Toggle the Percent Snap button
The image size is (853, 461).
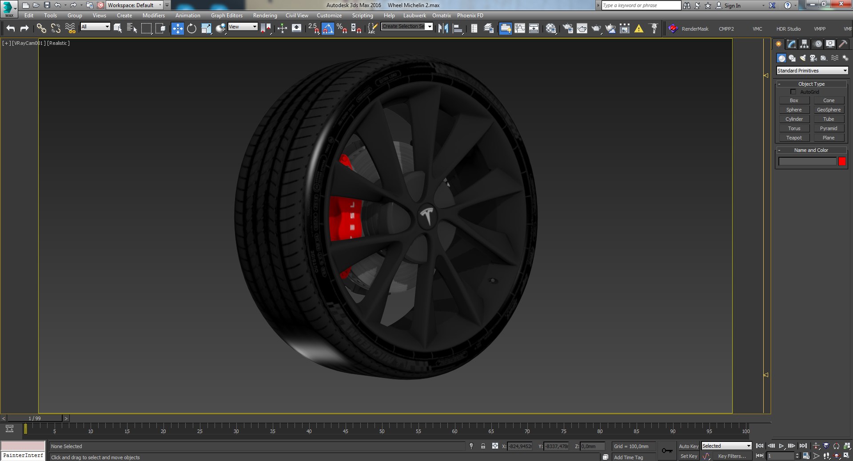pyautogui.click(x=342, y=28)
